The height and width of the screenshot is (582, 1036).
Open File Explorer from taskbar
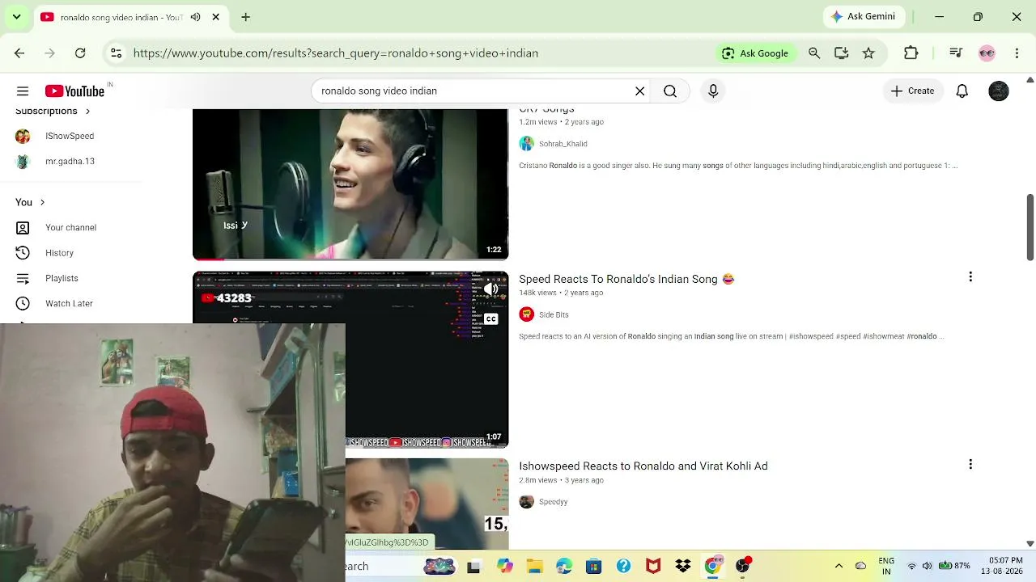click(x=534, y=567)
